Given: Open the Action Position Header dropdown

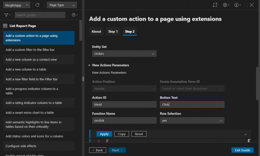Looking at the screenshot, I should click(124, 89).
